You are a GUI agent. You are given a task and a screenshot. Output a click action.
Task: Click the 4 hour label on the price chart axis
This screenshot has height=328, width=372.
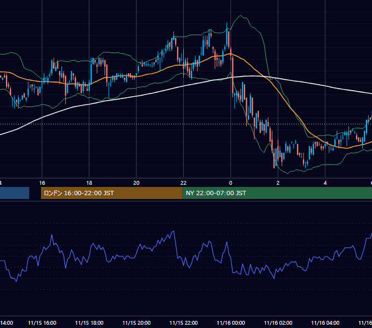[x=325, y=183]
